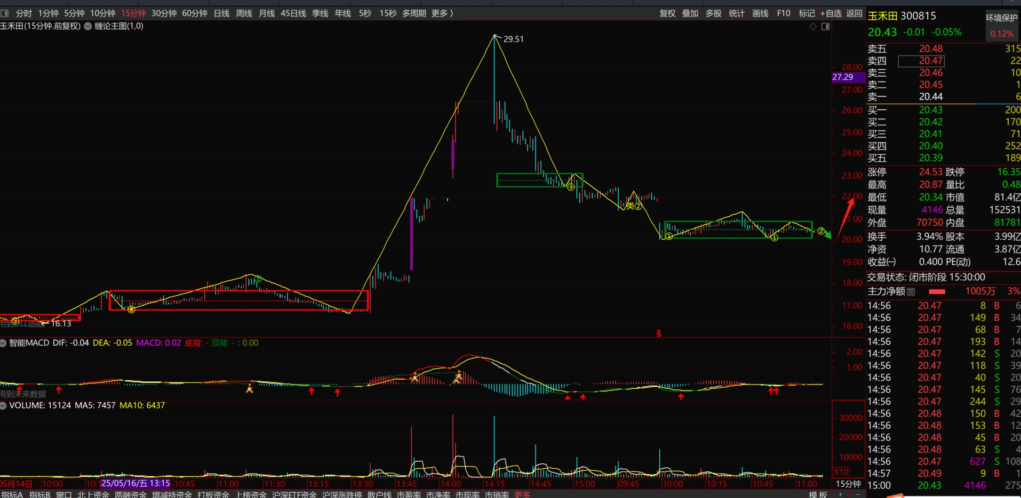This screenshot has height=498, width=1021.
Task: Open 多周期 multi-period view
Action: [x=414, y=13]
